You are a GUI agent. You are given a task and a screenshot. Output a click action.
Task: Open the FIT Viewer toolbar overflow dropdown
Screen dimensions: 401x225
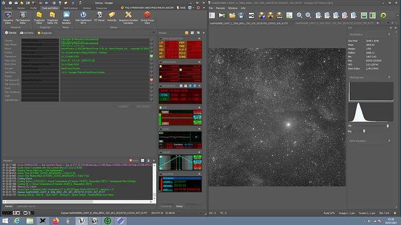pyautogui.click(x=398, y=16)
